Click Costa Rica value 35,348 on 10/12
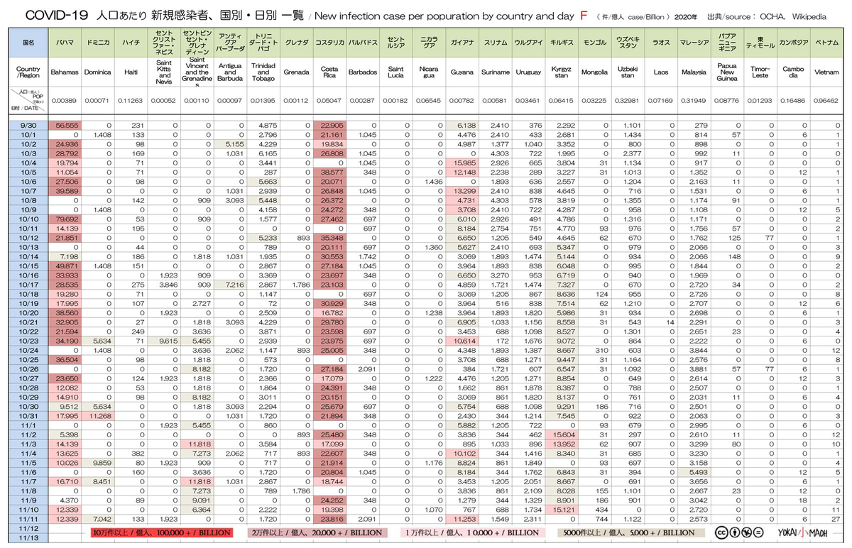Image resolution: width=852 pixels, height=548 pixels. (329, 236)
